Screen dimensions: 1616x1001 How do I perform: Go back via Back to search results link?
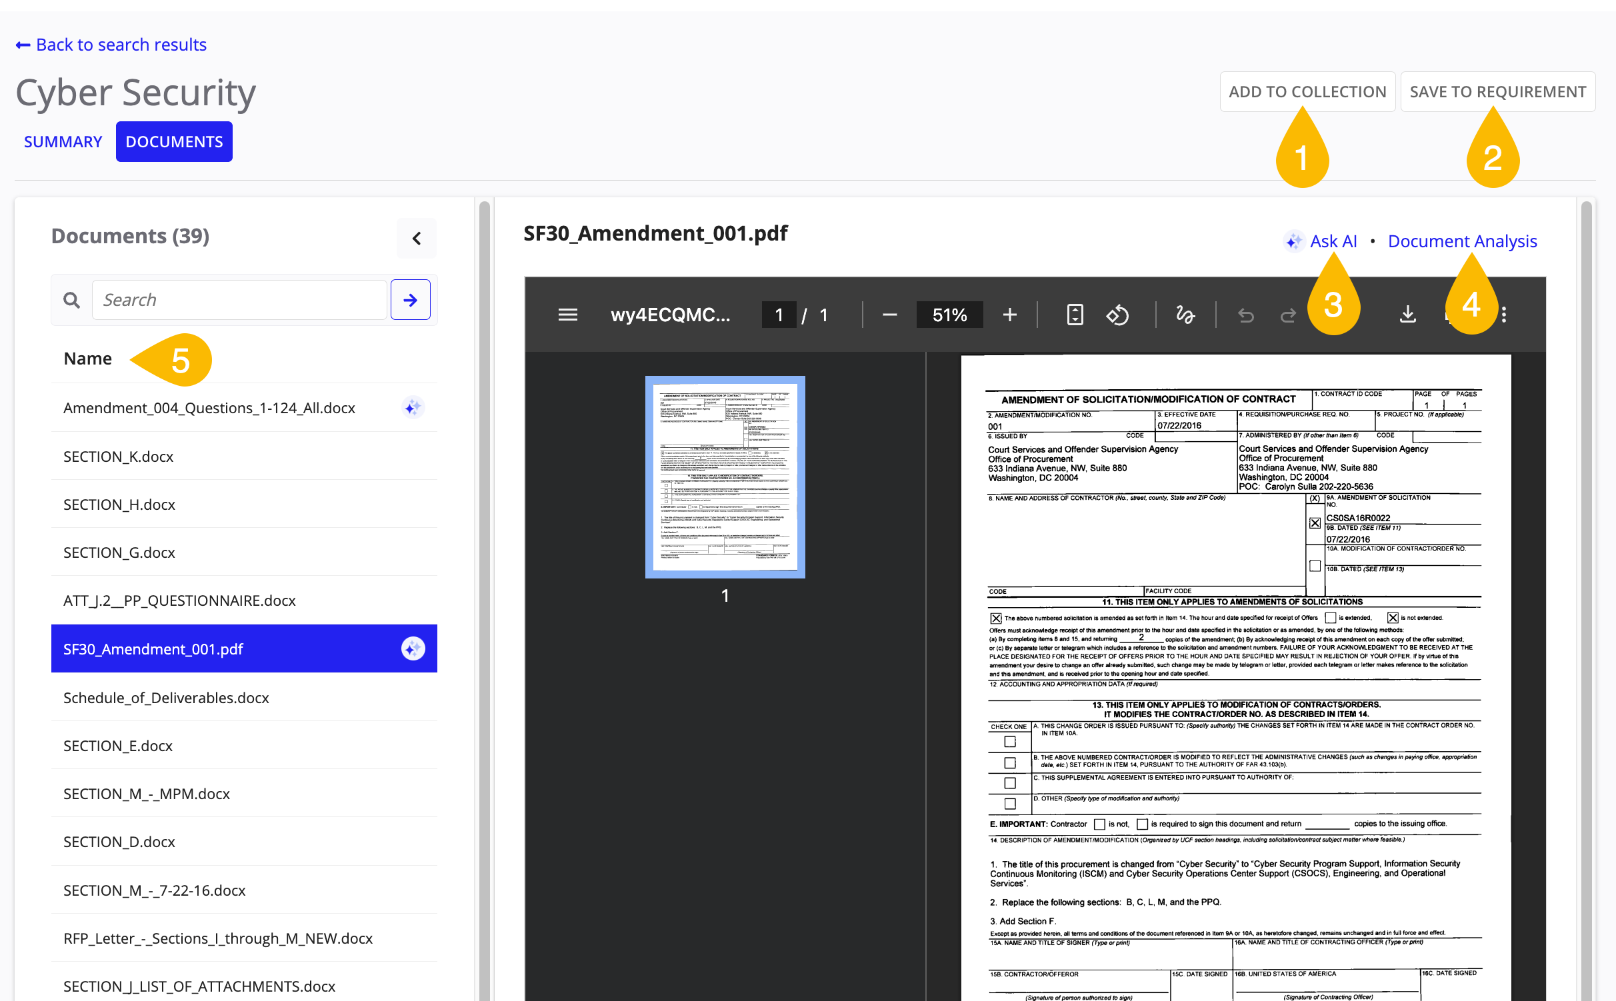click(121, 45)
